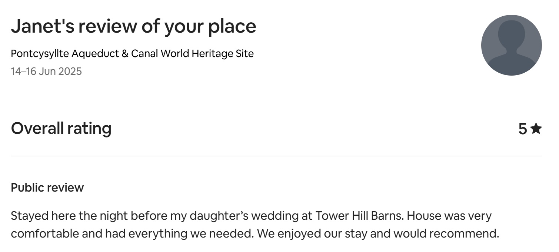Image resolution: width=559 pixels, height=252 pixels.
Task: Click the word "Pontcysyllte" in the listing name
Action: 40,54
